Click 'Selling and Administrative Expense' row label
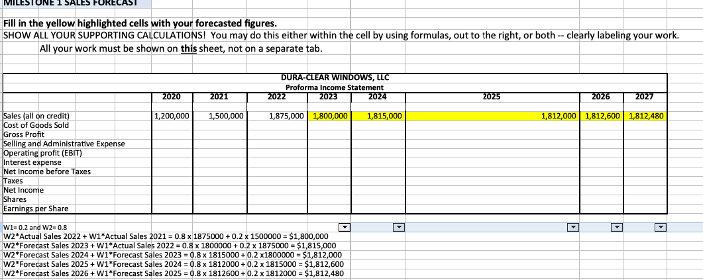Screen dimensions: 703x280 coord(64,144)
